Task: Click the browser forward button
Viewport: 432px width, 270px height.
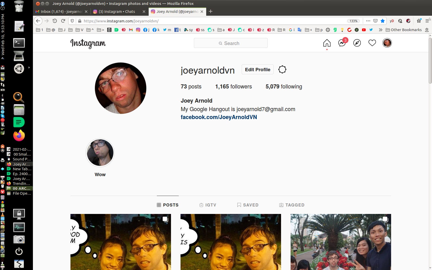Action: tap(47, 21)
